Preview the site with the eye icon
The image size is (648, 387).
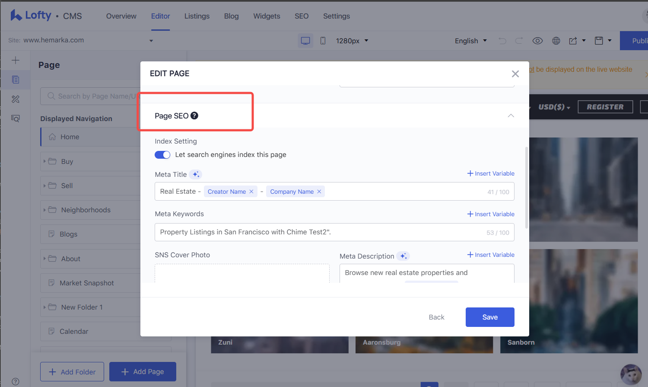537,41
